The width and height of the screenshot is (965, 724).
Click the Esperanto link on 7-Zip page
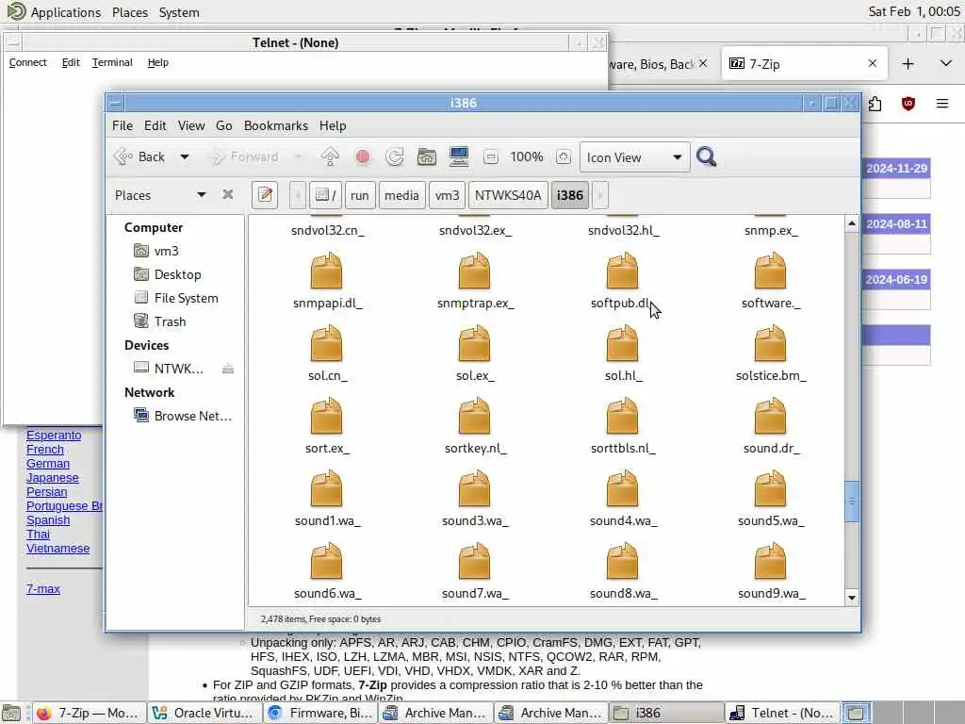[x=54, y=436]
